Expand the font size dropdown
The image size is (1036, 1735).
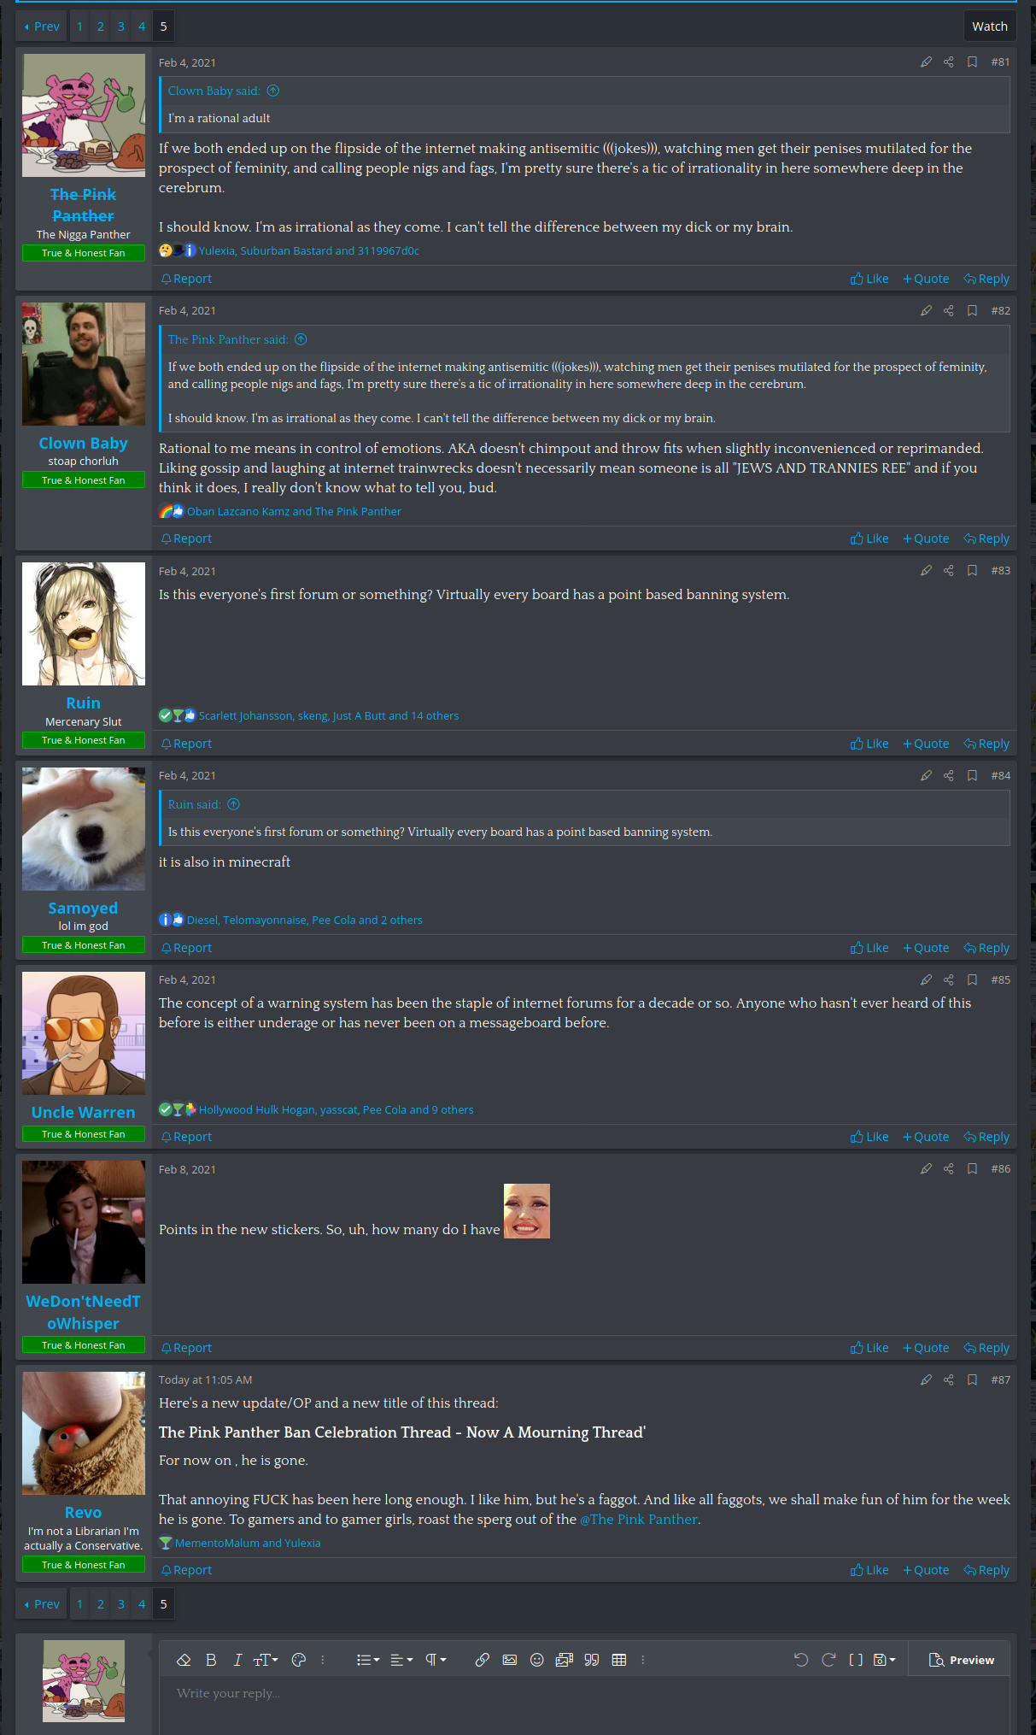coord(266,1660)
